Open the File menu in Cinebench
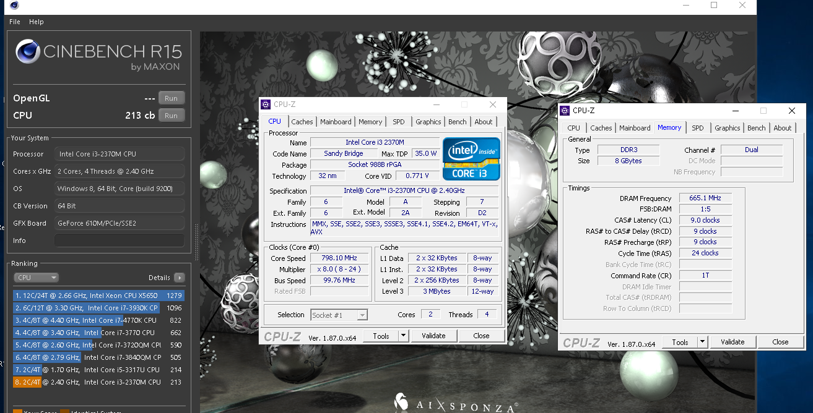 tap(15, 22)
